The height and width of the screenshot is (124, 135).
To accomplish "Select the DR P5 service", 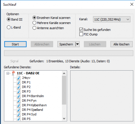I will [26, 119].
